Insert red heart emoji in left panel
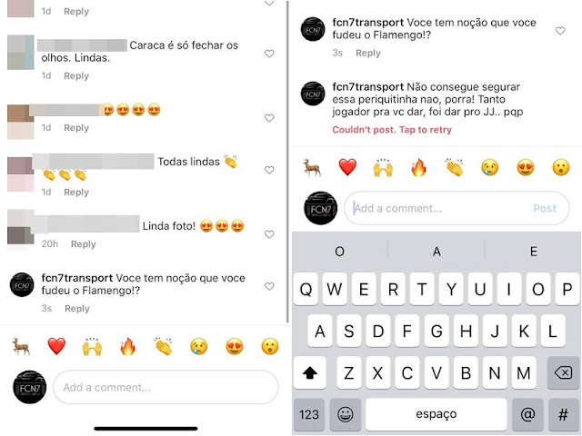This screenshot has height=436, width=582. point(56,346)
